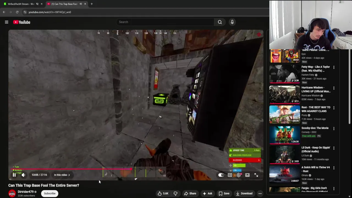Open the Hurricane Wisdom LIVING UP thumbnail
The image size is (352, 198).
pos(285,95)
